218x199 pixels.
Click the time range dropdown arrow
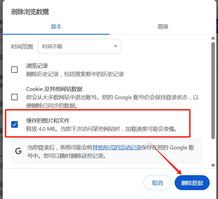(x=115, y=46)
